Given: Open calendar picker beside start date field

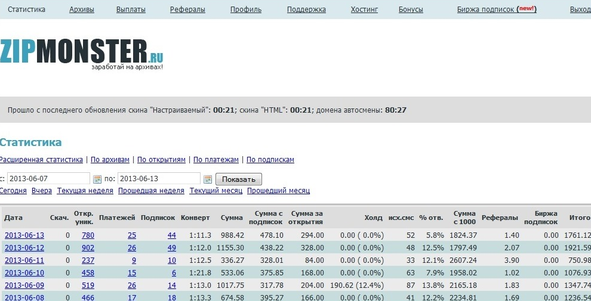Looking at the screenshot, I should pos(97,179).
